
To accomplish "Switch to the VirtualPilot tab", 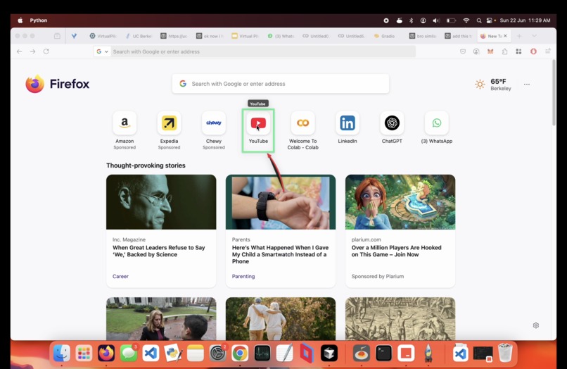I will tap(103, 36).
